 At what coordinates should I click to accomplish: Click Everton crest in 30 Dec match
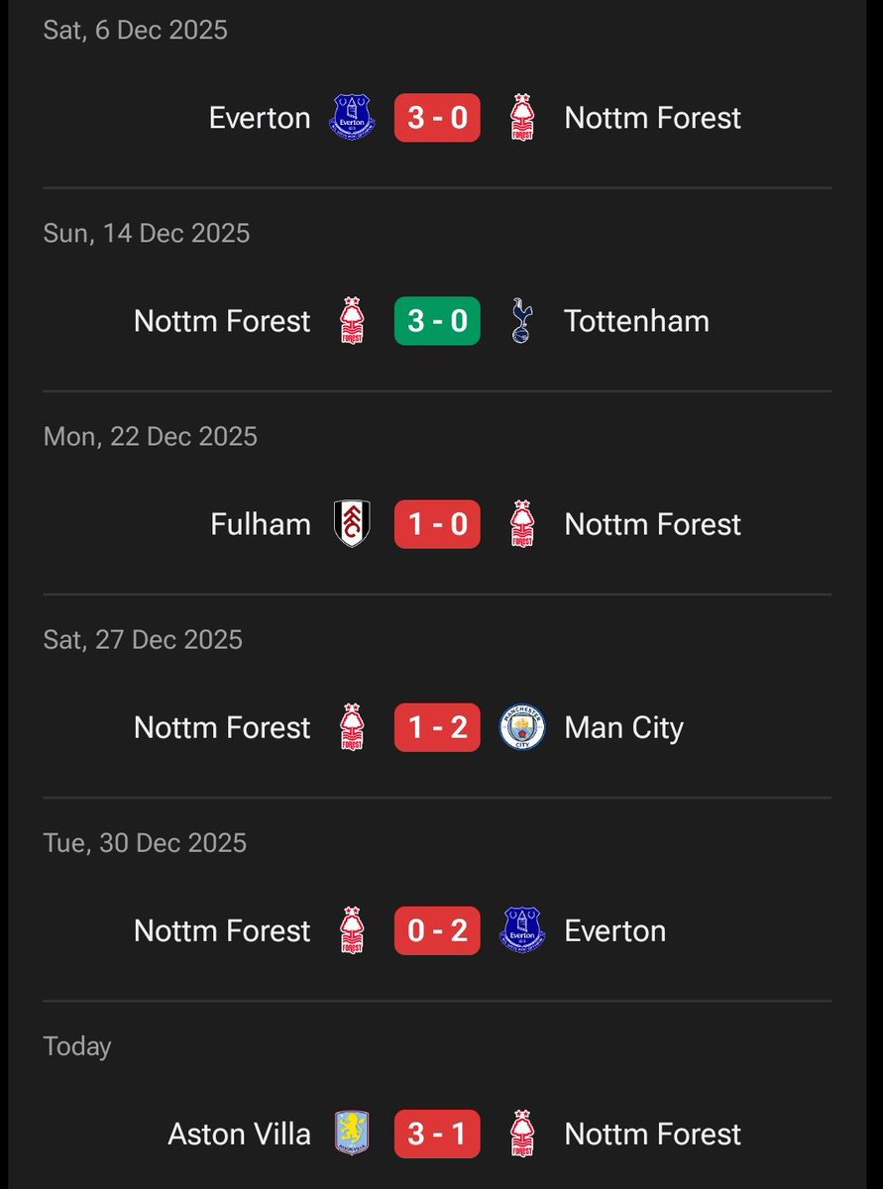(x=522, y=930)
